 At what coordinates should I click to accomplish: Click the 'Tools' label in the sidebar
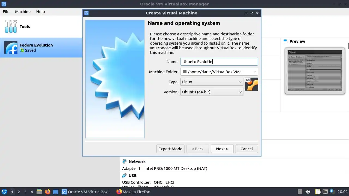tap(25, 26)
